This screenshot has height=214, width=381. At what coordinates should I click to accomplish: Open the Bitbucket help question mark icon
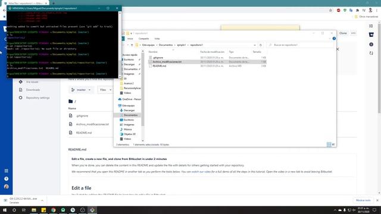[7, 179]
